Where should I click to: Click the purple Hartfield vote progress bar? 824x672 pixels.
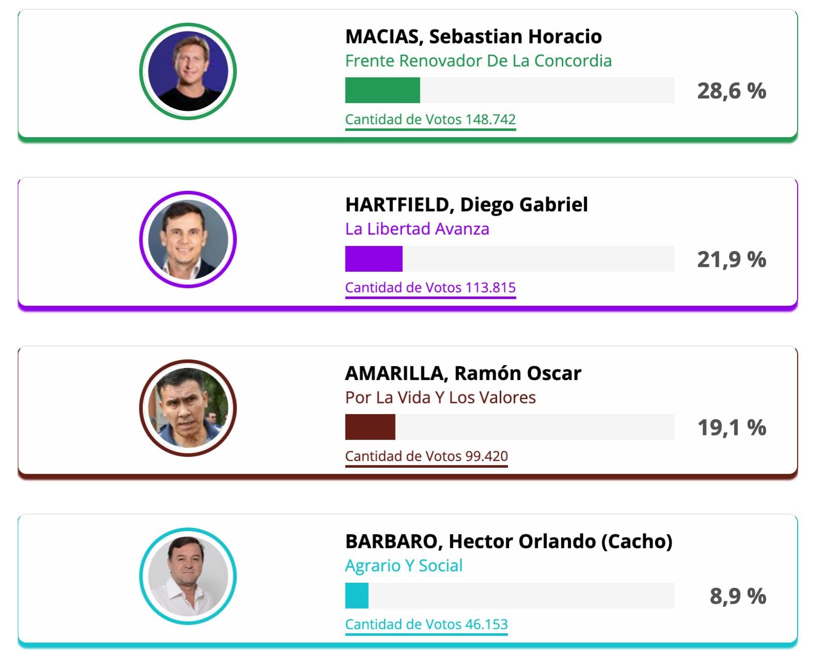tap(510, 259)
